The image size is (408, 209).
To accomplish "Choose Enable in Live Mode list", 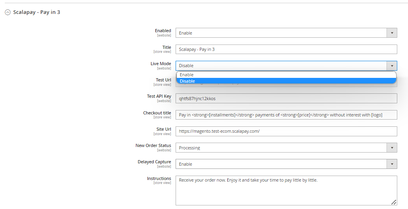I will [286, 75].
